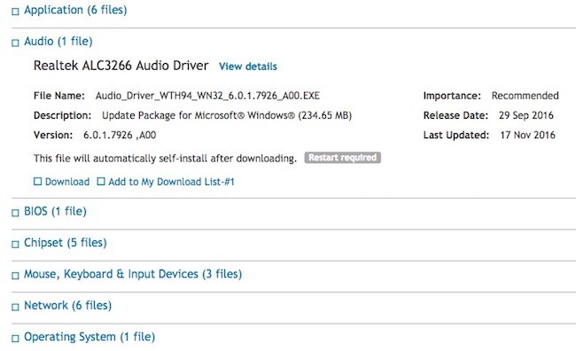The image size is (576, 351).
Task: Collapse the Audio (1 file) section
Action: coord(58,41)
